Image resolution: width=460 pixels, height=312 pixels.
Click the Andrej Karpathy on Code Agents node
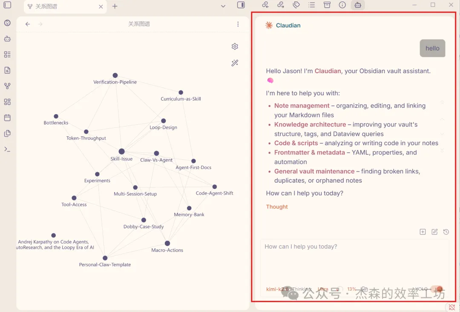click(53, 235)
